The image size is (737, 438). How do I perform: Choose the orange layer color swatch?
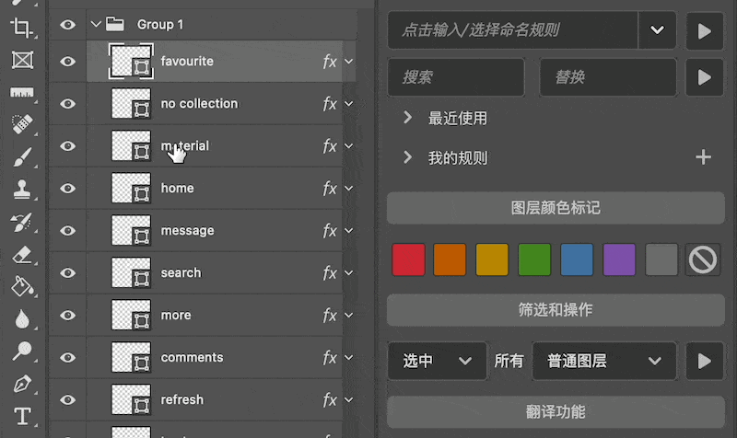[x=450, y=259]
